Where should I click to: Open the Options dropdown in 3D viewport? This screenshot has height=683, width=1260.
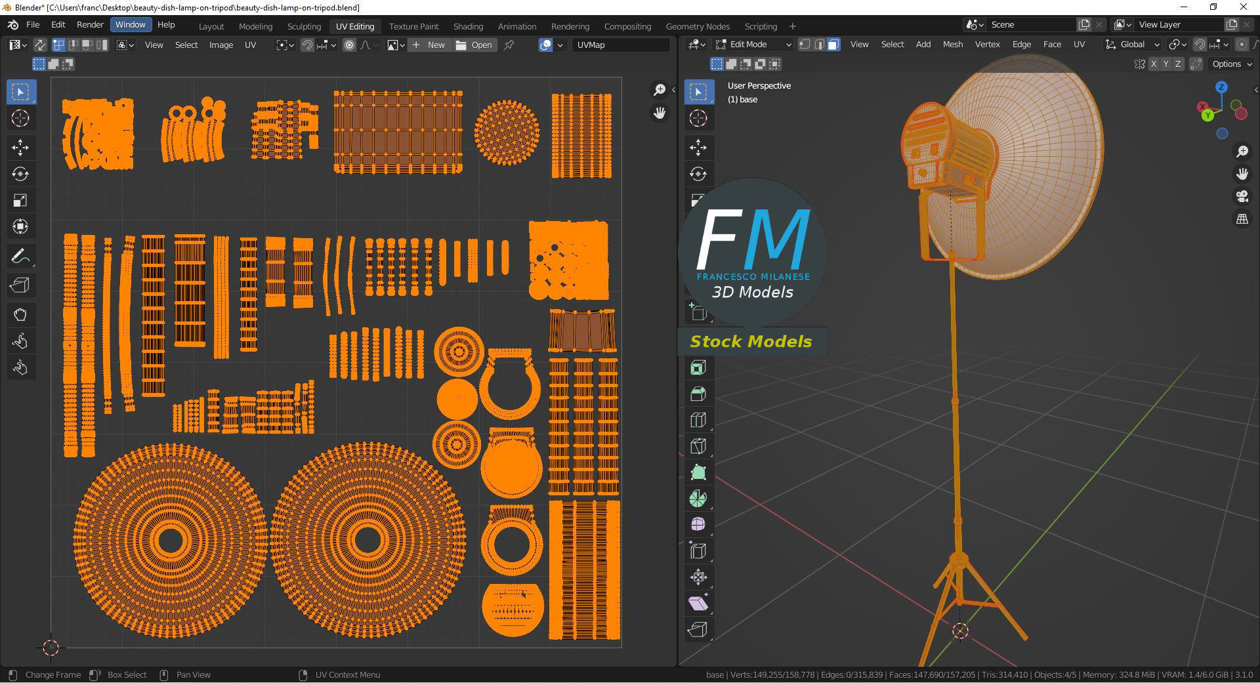coord(1231,64)
